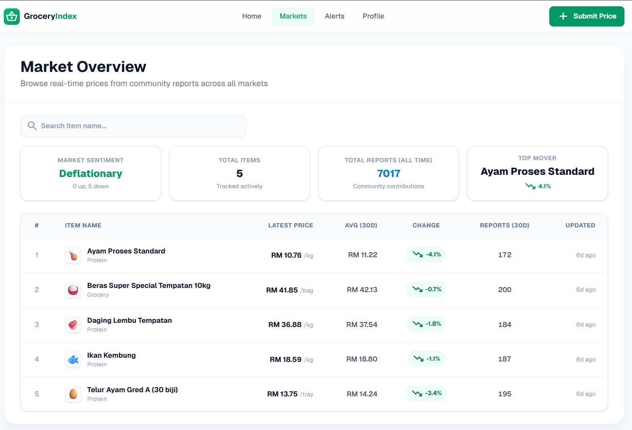Open Beras Super Special Tempatan 10kg item
This screenshot has height=430, width=632.
[149, 286]
